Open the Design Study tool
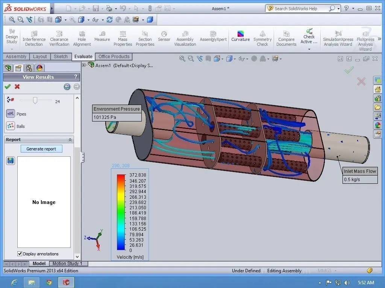The image size is (385, 288). click(12, 37)
